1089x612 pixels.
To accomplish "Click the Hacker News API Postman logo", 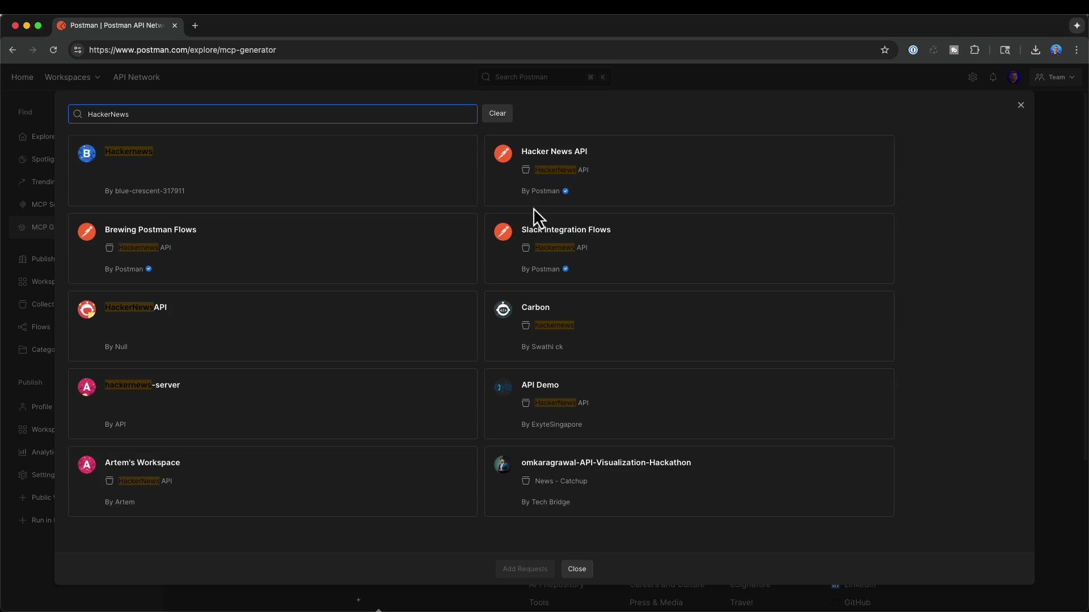I will (503, 154).
